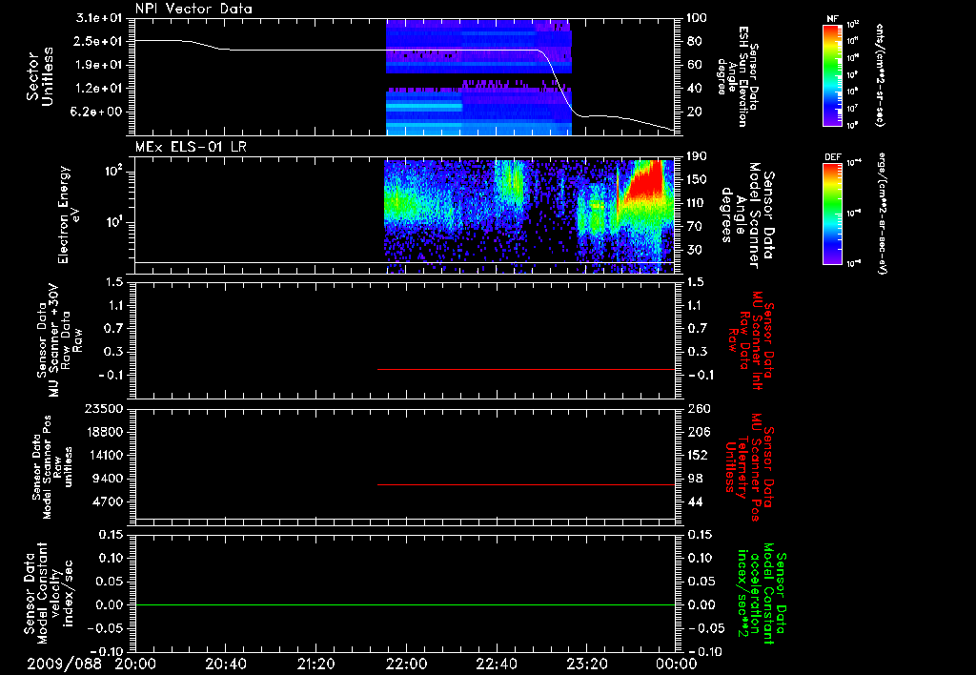This screenshot has height=675, width=976.
Task: Click the "18800" Scanner Pos tick value
Action: [x=103, y=432]
